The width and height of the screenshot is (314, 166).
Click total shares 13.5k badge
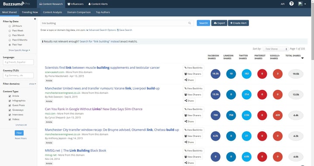click(296, 95)
